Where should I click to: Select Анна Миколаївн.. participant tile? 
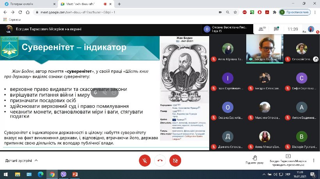click(265, 136)
